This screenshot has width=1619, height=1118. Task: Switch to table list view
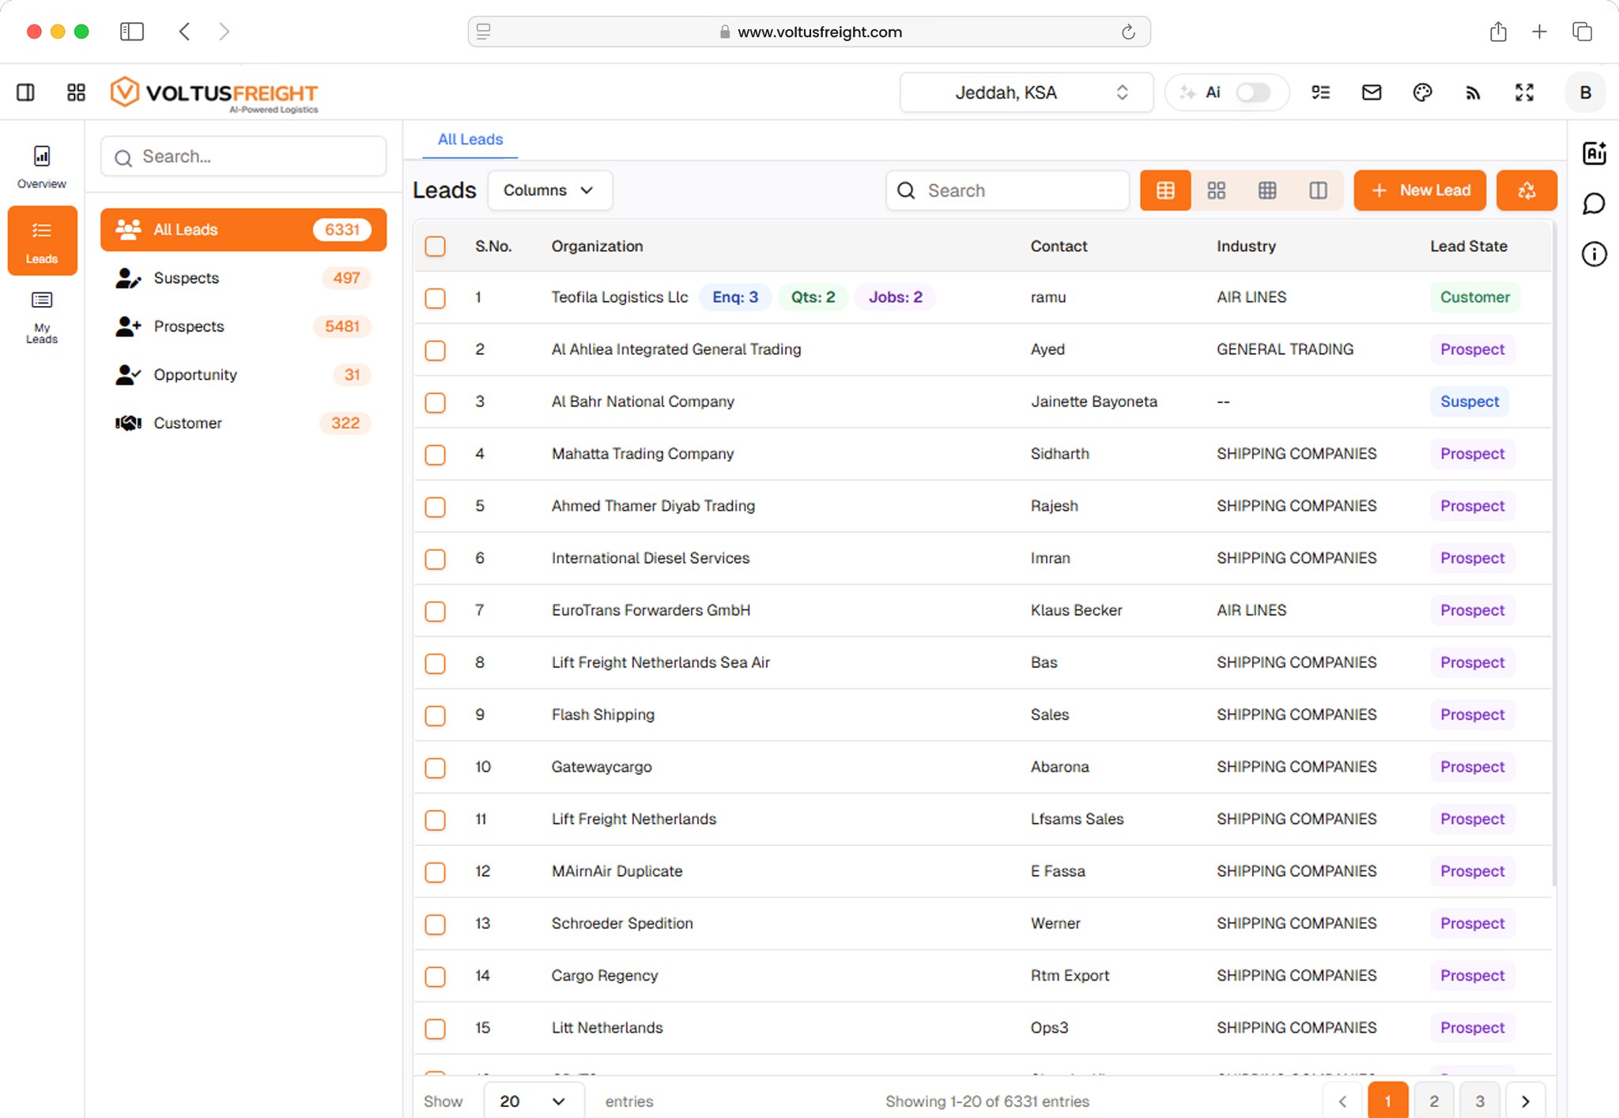(1165, 191)
